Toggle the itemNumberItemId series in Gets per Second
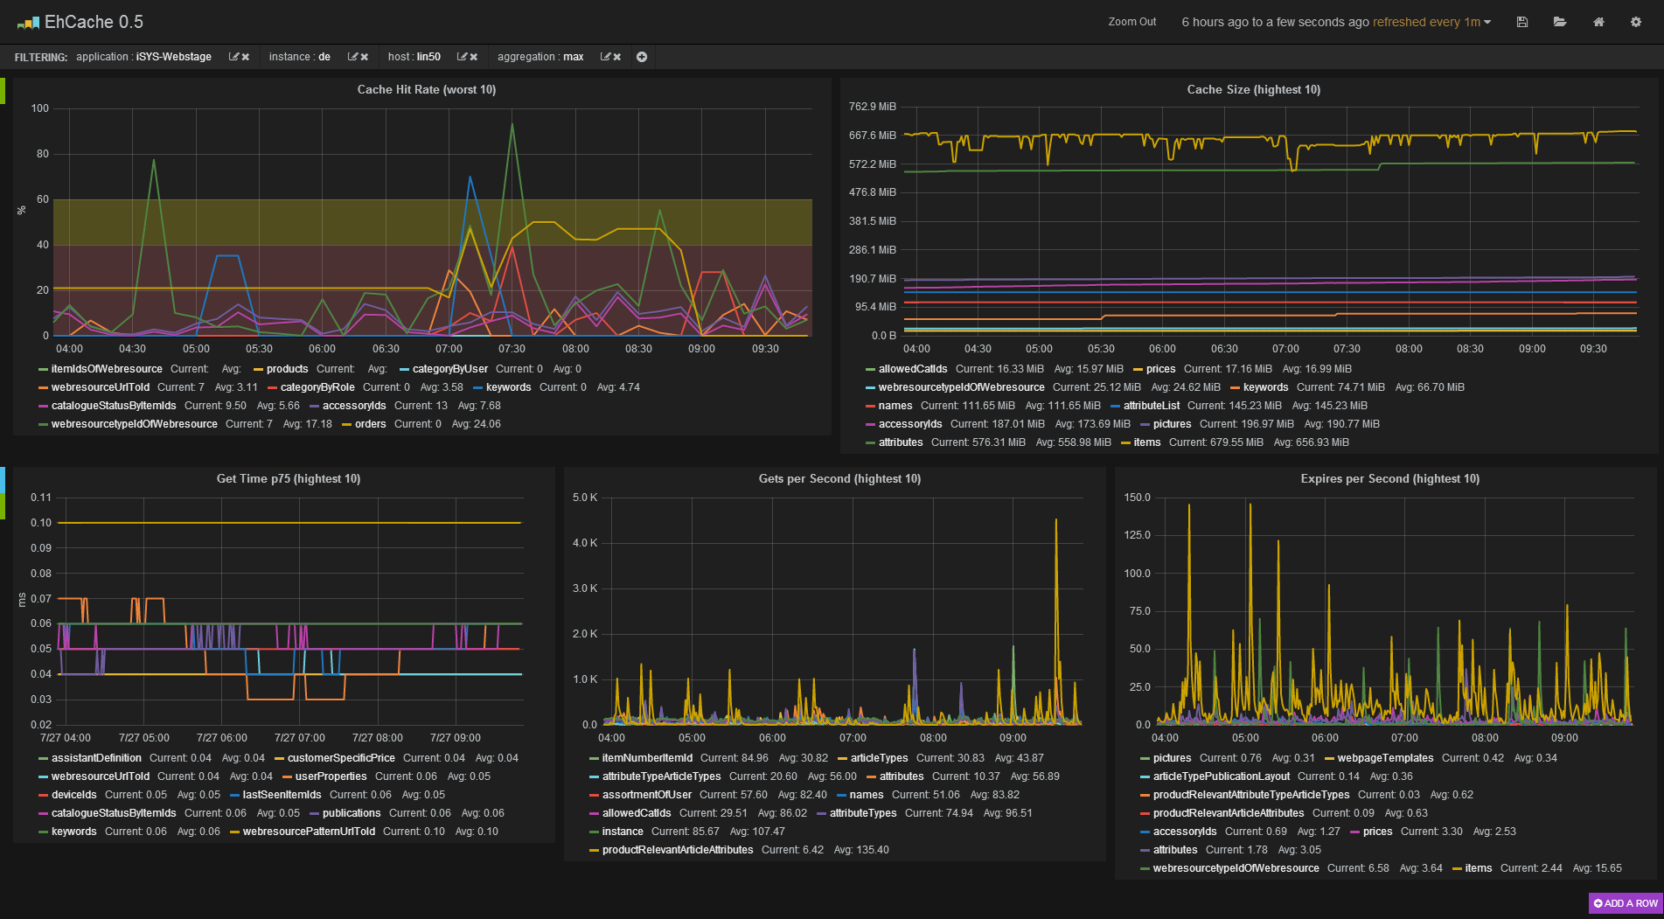Screen dimensions: 1664x919 point(647,758)
